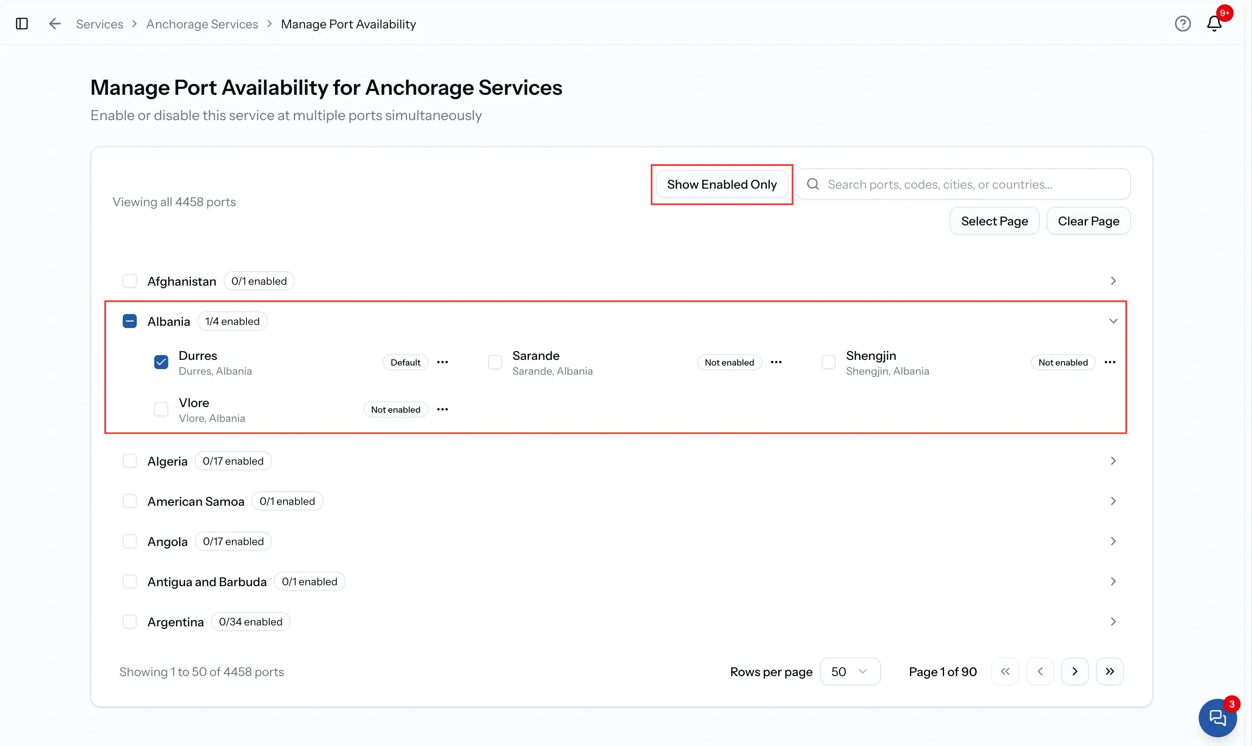The width and height of the screenshot is (1252, 746).
Task: Enable the Shengjin port checkbox
Action: point(829,362)
